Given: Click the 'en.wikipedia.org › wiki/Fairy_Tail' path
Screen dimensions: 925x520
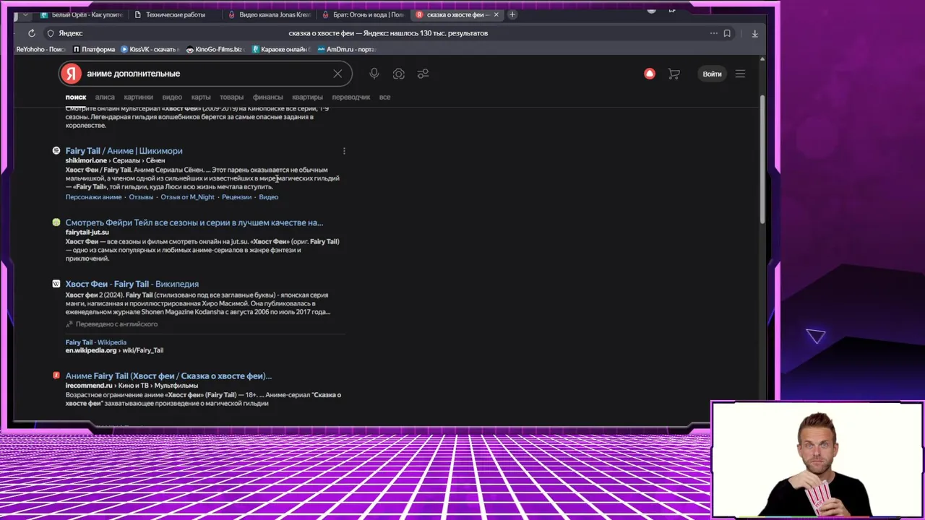Looking at the screenshot, I should coord(114,351).
